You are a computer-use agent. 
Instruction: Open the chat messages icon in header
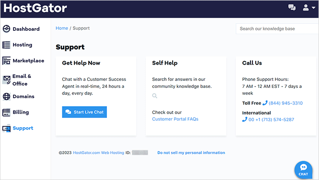[292, 7]
